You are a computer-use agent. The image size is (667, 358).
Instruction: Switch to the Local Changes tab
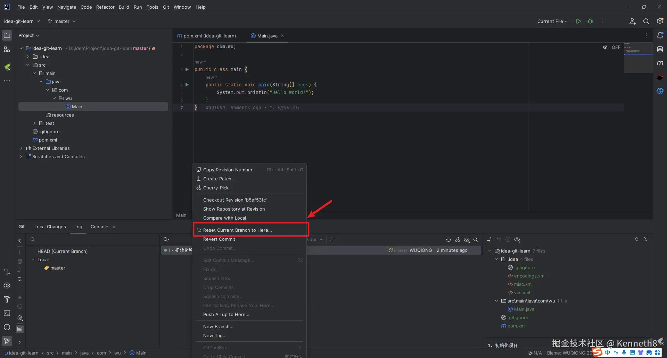tap(50, 227)
